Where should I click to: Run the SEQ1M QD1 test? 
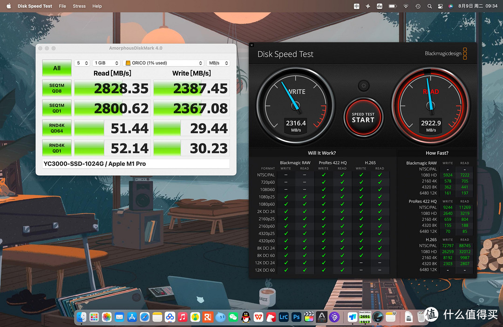click(57, 108)
